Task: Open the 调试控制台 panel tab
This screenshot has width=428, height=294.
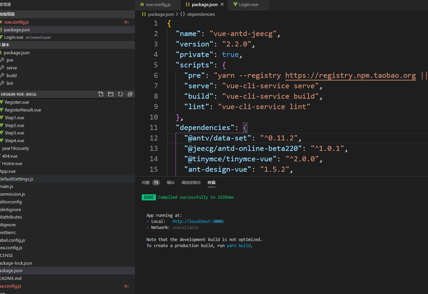Action: click(191, 183)
